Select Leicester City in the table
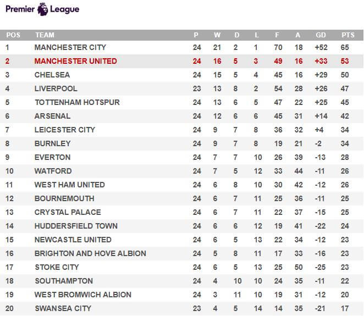364x316 pixels. pyautogui.click(x=65, y=130)
